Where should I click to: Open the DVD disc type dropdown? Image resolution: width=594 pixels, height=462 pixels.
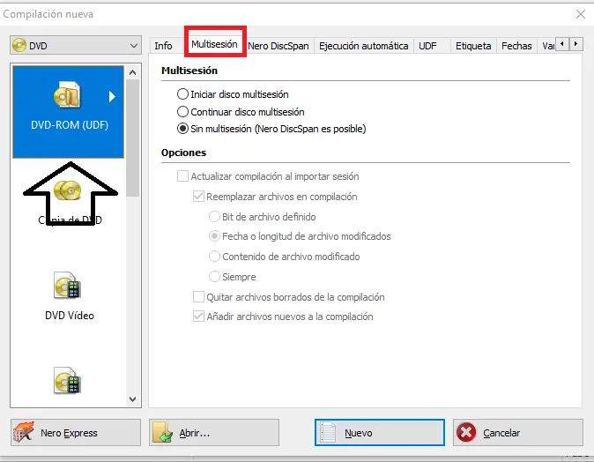click(x=76, y=46)
